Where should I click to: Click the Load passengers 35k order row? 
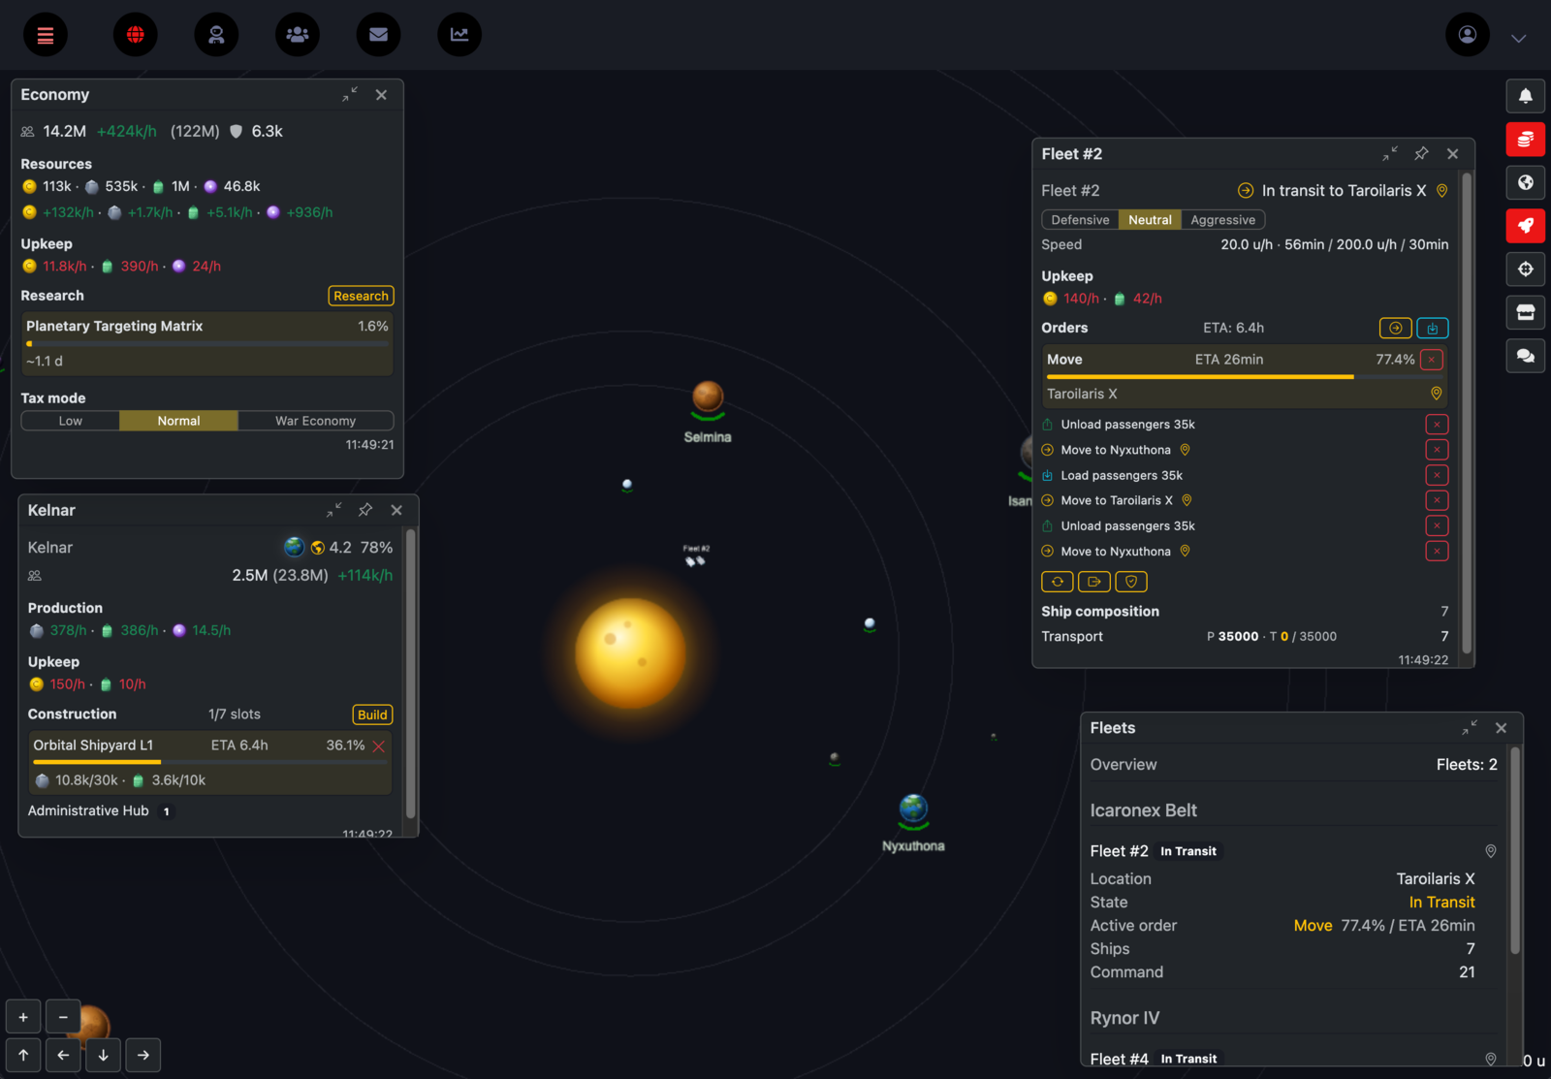click(1245, 475)
